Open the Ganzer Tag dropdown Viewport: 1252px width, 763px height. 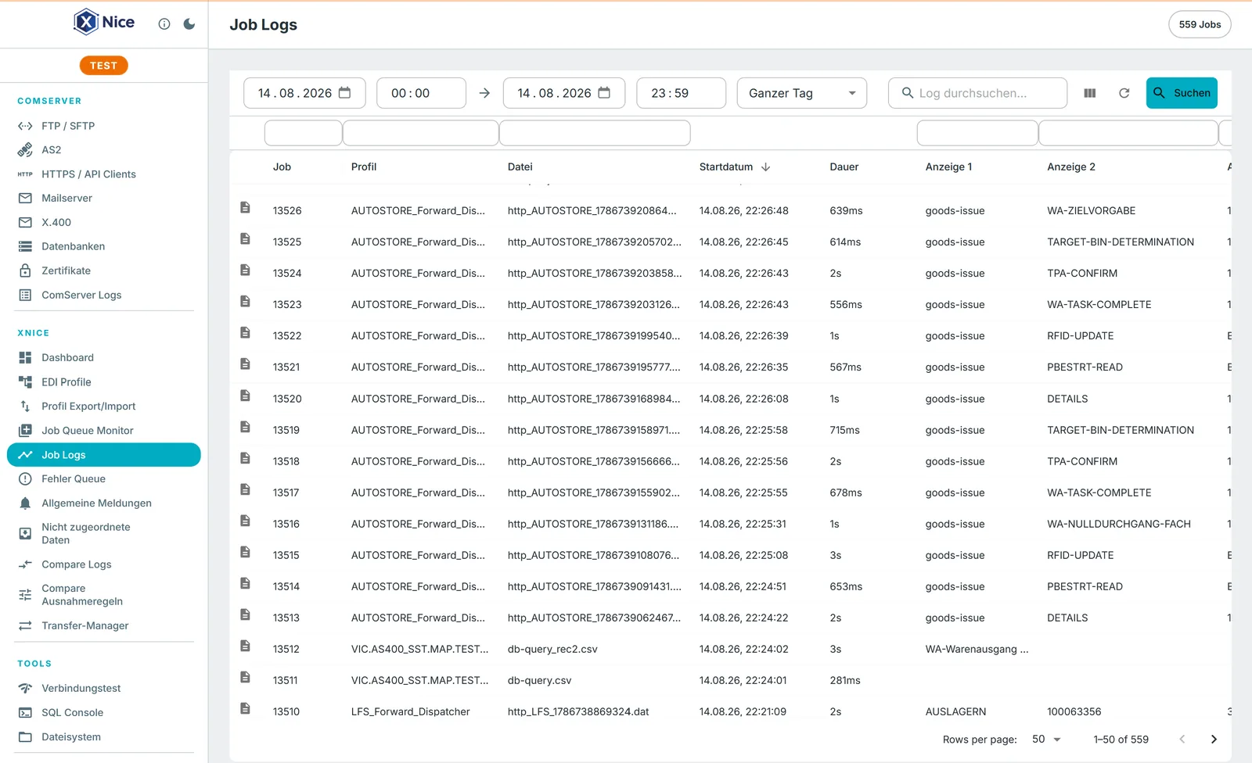[x=802, y=93]
